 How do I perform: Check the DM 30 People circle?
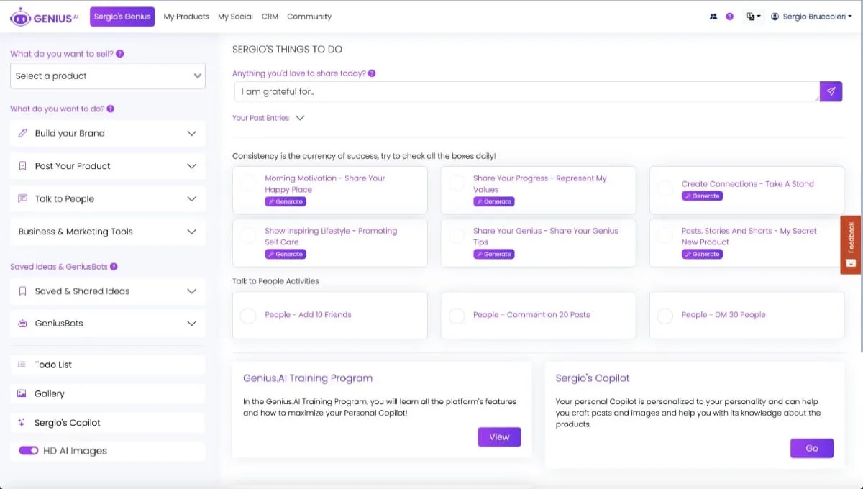665,316
